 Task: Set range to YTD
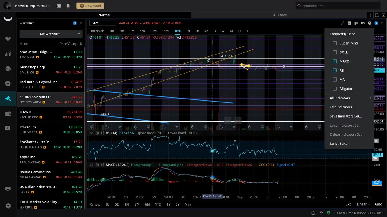[x=158, y=204]
